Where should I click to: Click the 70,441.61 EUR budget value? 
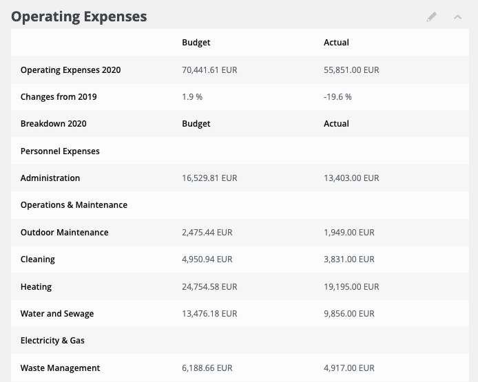pos(209,70)
